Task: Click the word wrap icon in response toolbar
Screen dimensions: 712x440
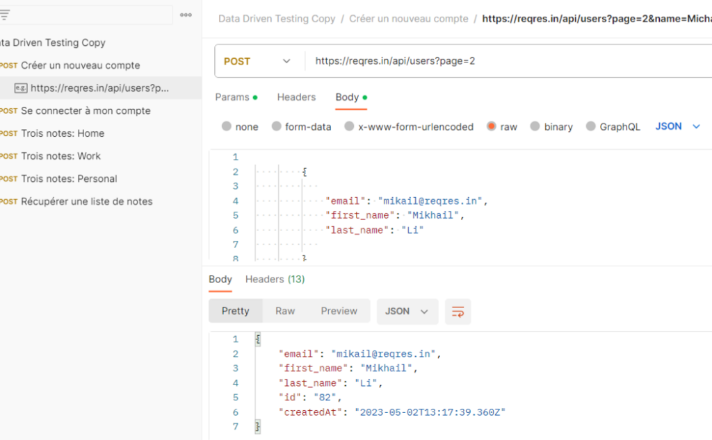Action: tap(458, 312)
